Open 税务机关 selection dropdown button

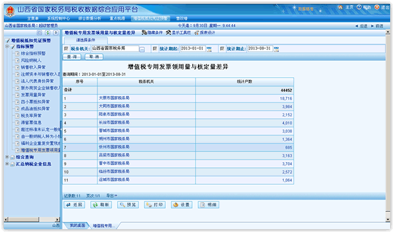tap(142, 50)
